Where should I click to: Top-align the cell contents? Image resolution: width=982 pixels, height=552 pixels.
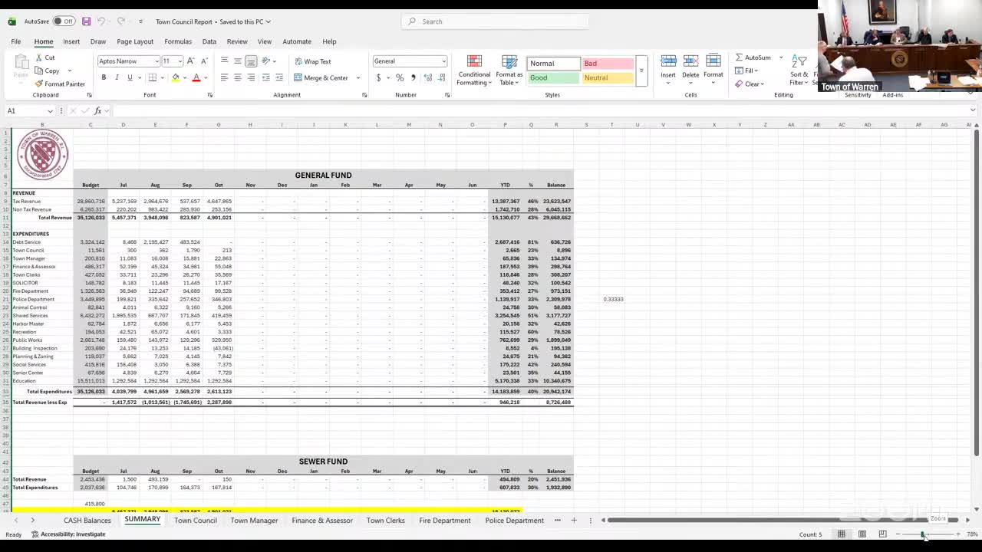[x=224, y=61]
